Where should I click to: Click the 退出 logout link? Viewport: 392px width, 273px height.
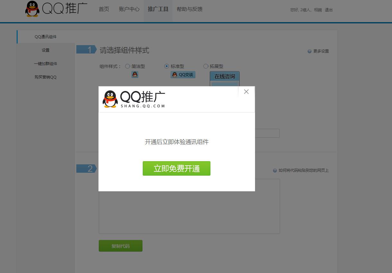[329, 10]
